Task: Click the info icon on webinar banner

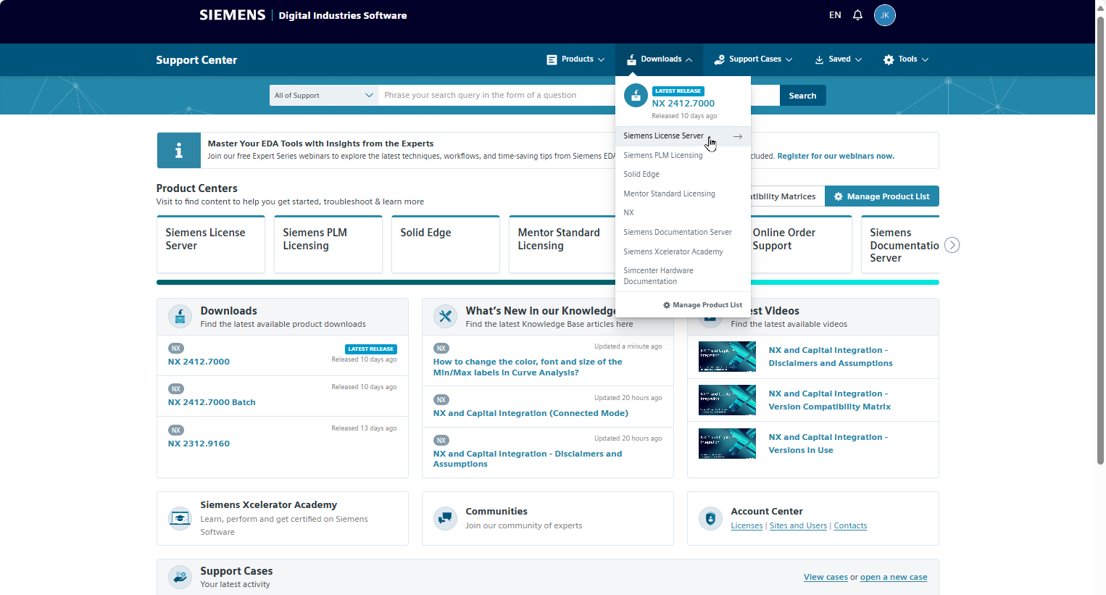Action: point(179,151)
